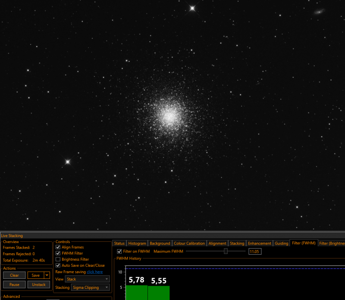
Task: Select the Filter (FWHM) tab
Action: [304, 243]
